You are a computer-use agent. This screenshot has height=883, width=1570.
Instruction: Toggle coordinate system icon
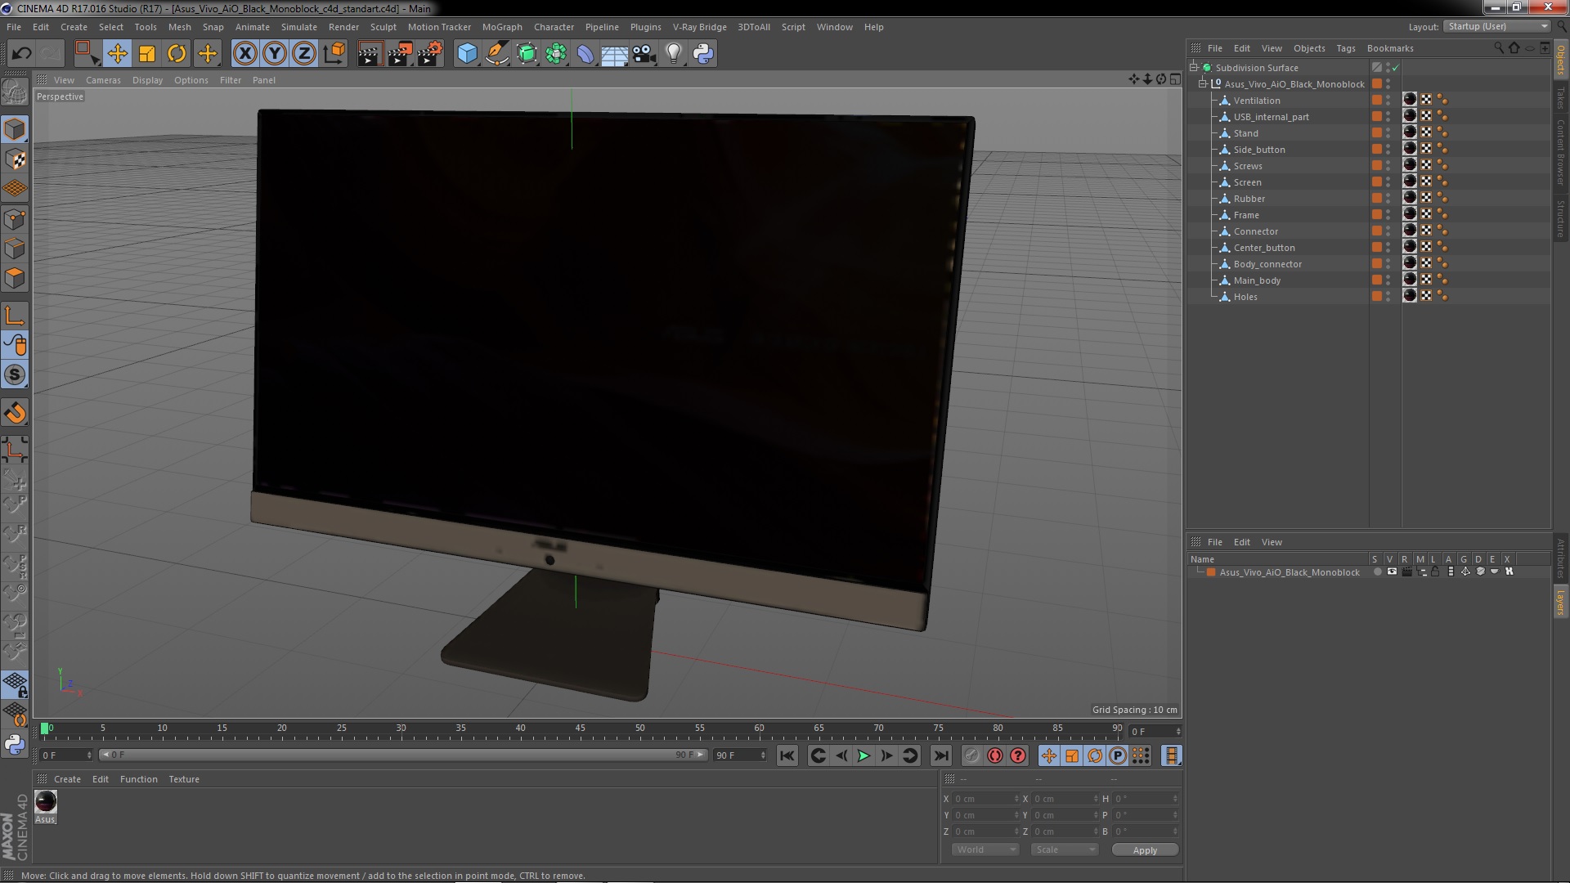click(x=334, y=54)
